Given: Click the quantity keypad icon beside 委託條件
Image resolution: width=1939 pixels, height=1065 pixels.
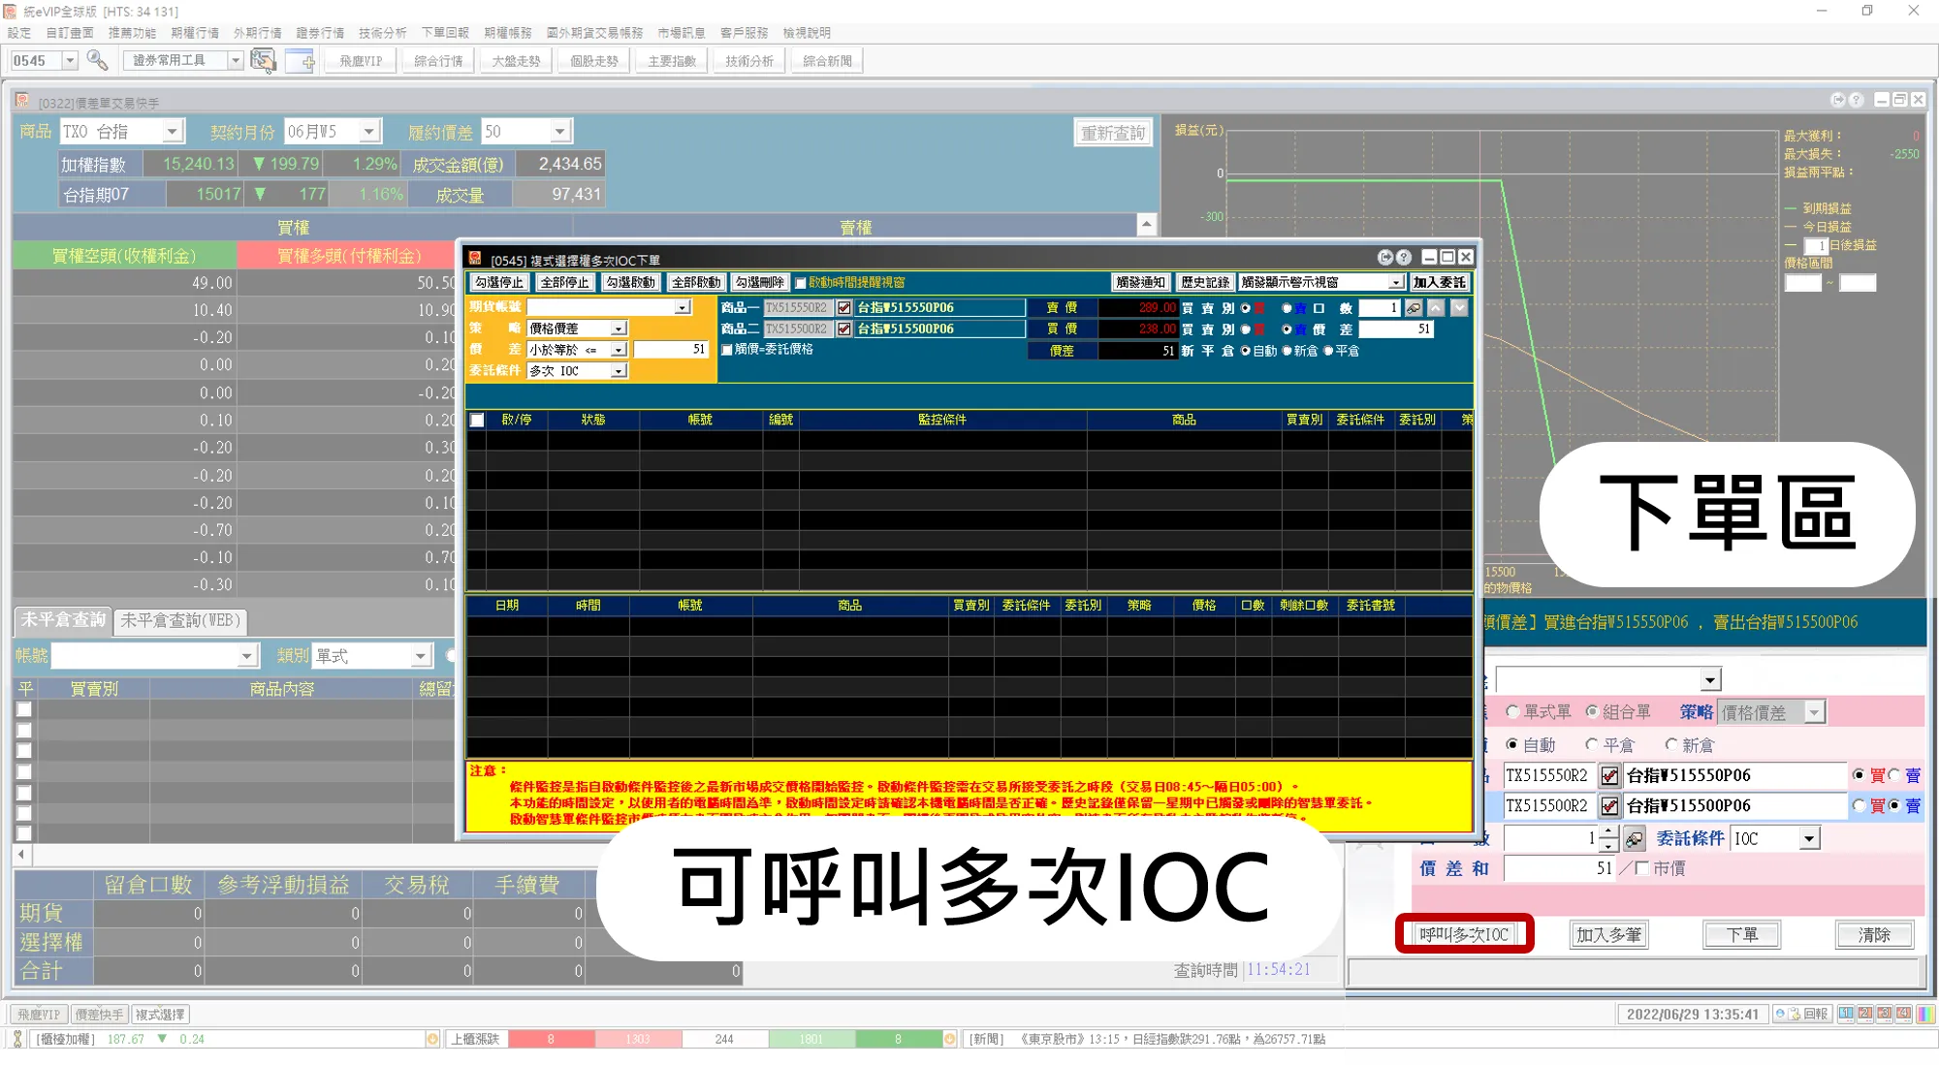Looking at the screenshot, I should pos(1635,839).
